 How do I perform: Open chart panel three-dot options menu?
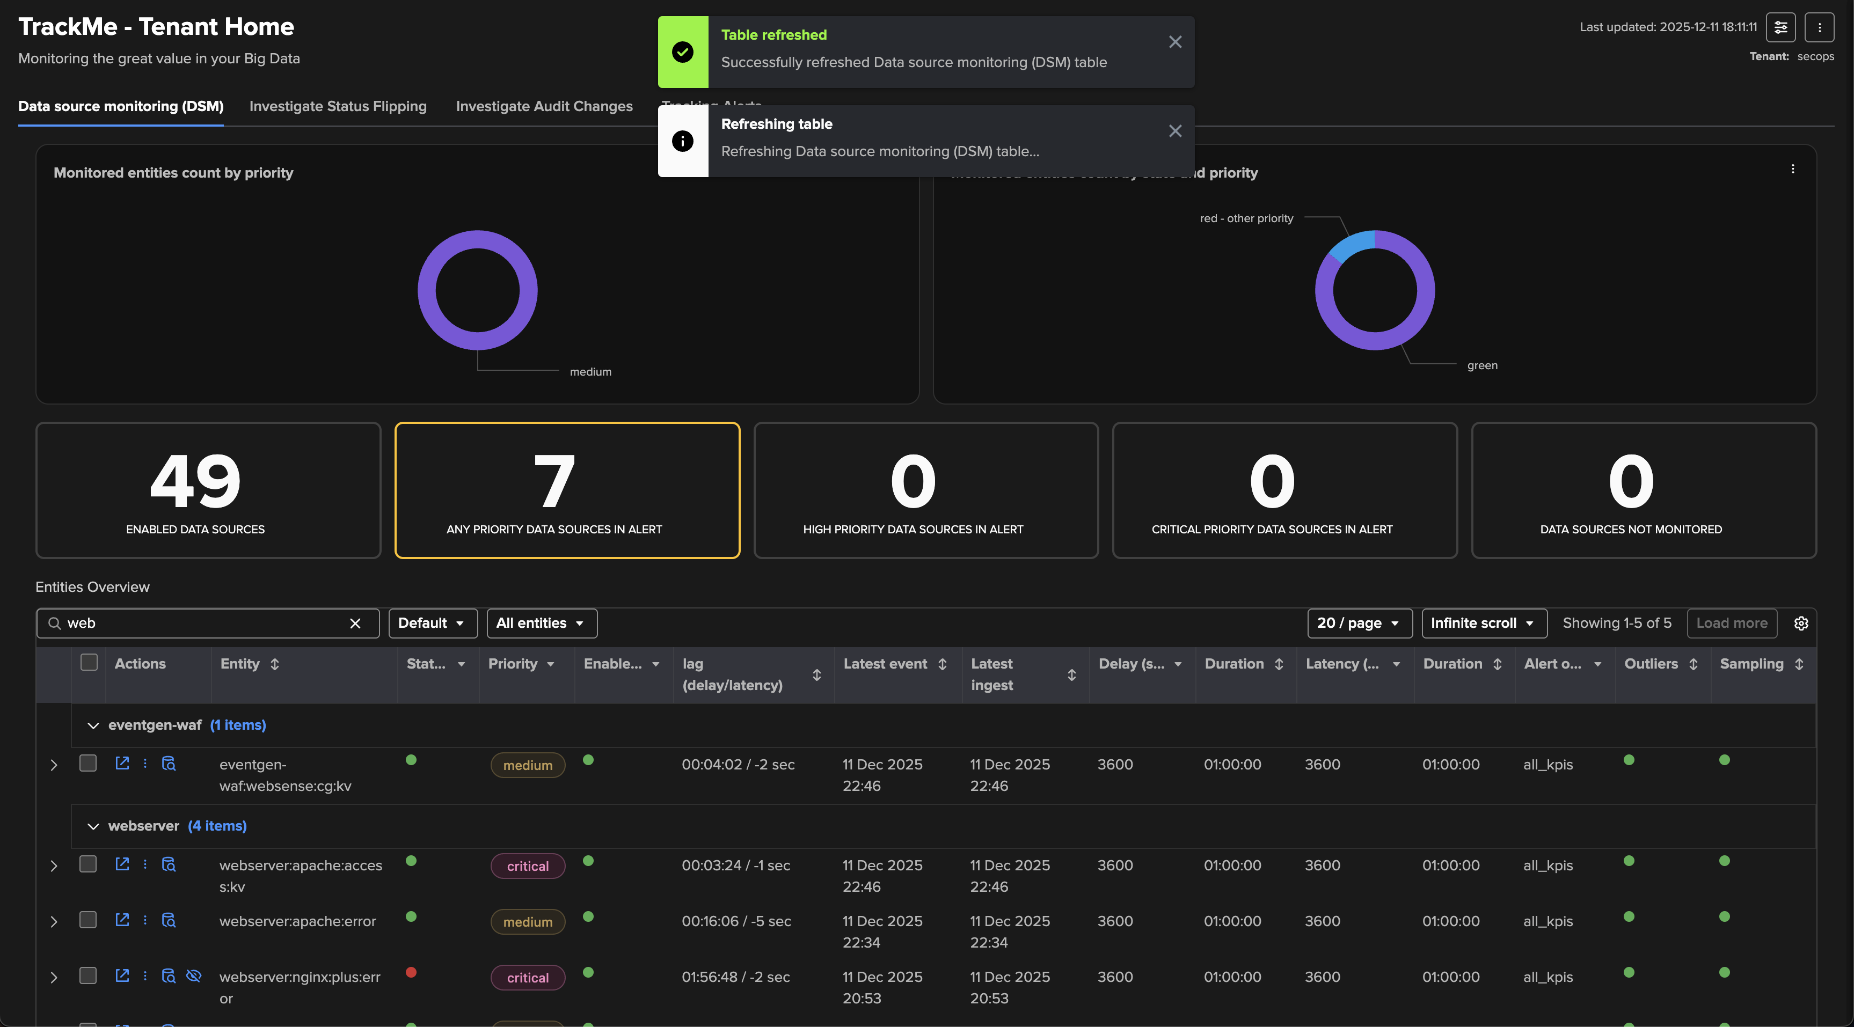click(x=1793, y=169)
